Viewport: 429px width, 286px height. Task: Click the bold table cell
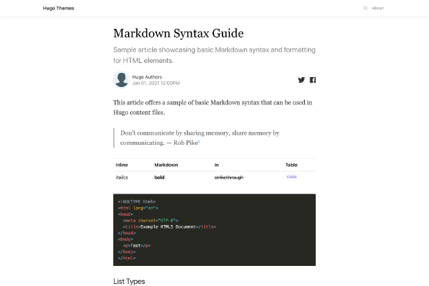tap(160, 177)
